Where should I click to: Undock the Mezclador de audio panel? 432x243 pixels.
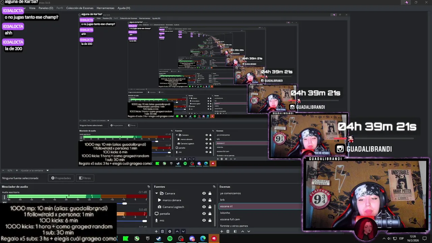click(148, 187)
